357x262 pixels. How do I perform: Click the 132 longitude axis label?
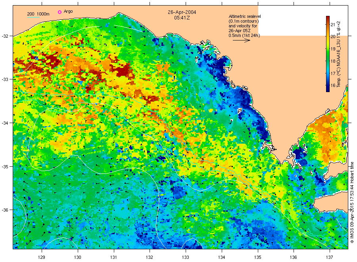click(150, 258)
